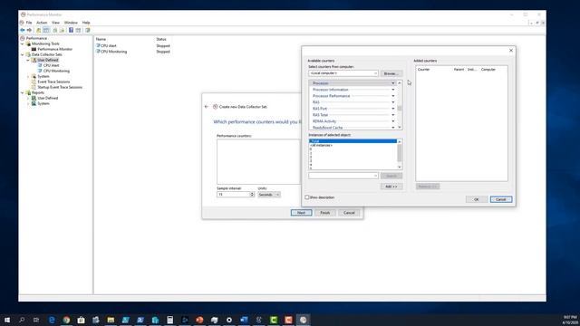Select the Performance root node in the tree
Viewport: 580px width, 326px height.
[36, 38]
